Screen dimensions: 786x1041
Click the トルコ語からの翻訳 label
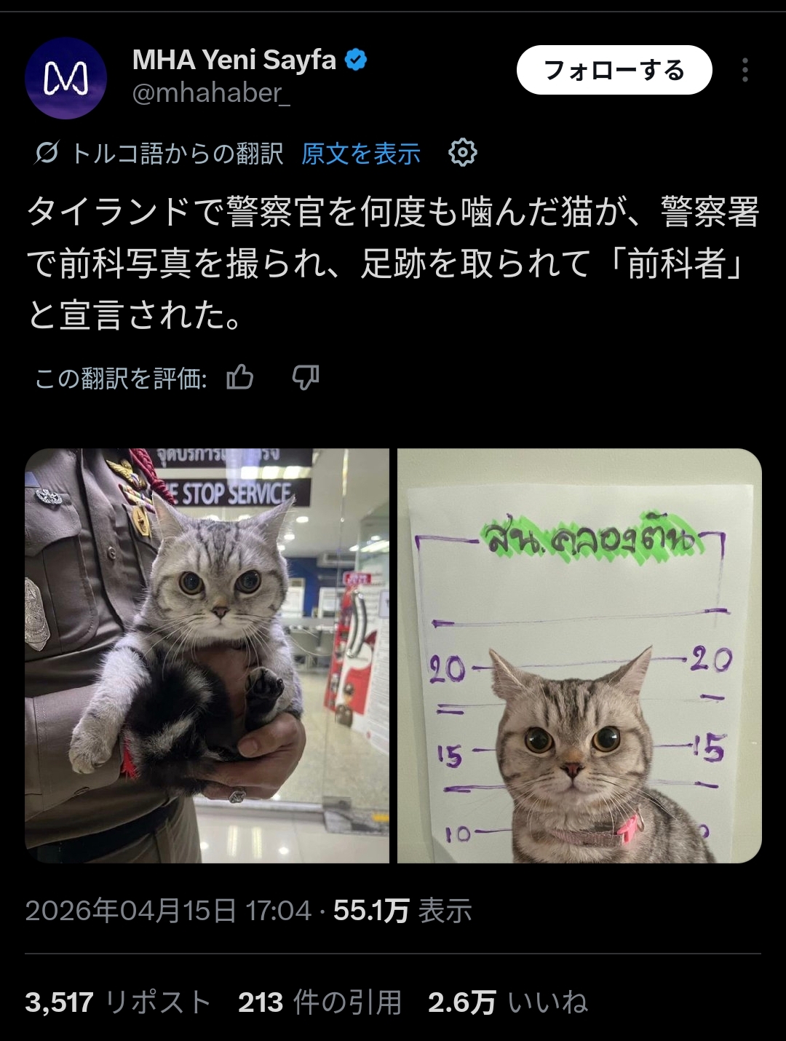pos(177,154)
